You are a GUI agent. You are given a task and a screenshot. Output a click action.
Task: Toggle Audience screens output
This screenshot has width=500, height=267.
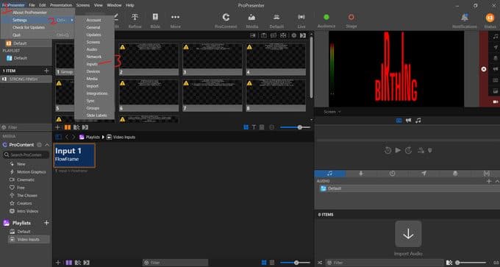pos(326,17)
